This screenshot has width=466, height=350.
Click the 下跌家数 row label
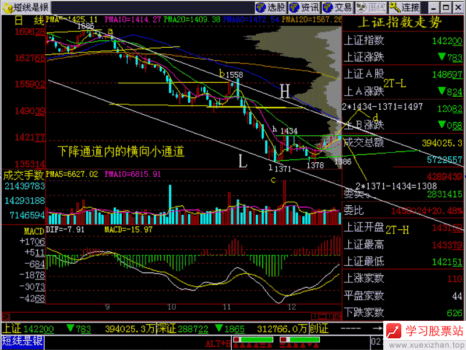click(364, 313)
